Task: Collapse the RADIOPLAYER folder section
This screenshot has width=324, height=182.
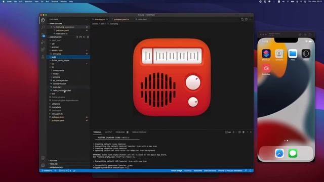Action: click(x=55, y=37)
